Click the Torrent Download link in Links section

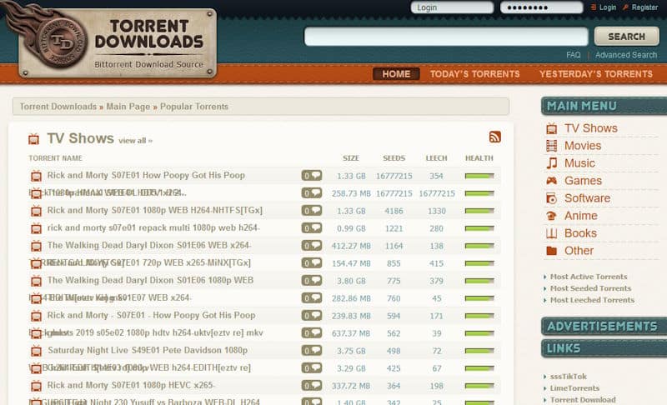pos(583,400)
